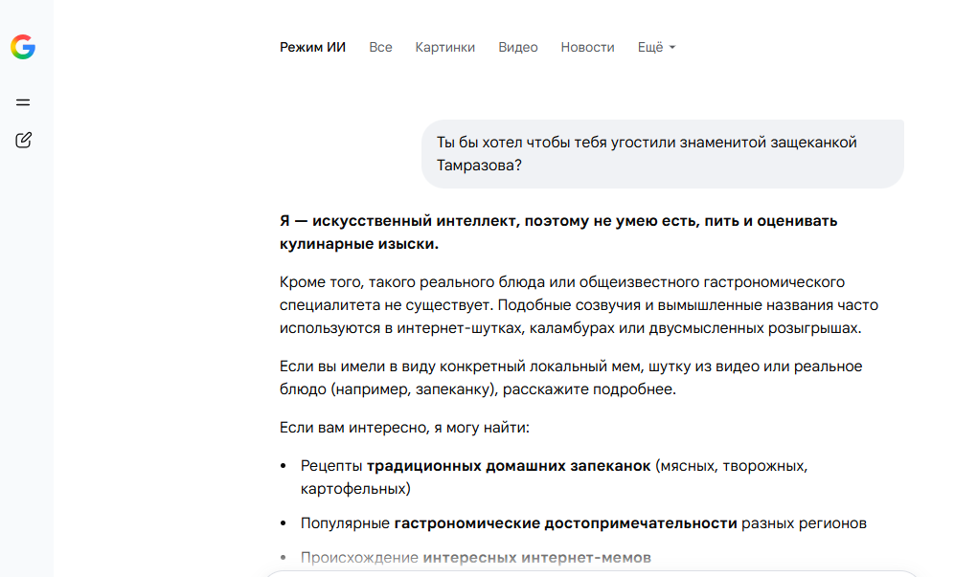This screenshot has width=977, height=577.
Task: Click the line Если вам интересно, я могу найти
Action: (x=404, y=428)
